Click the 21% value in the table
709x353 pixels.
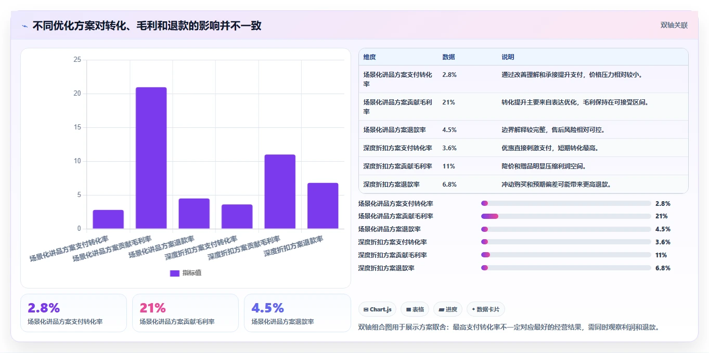coord(448,102)
